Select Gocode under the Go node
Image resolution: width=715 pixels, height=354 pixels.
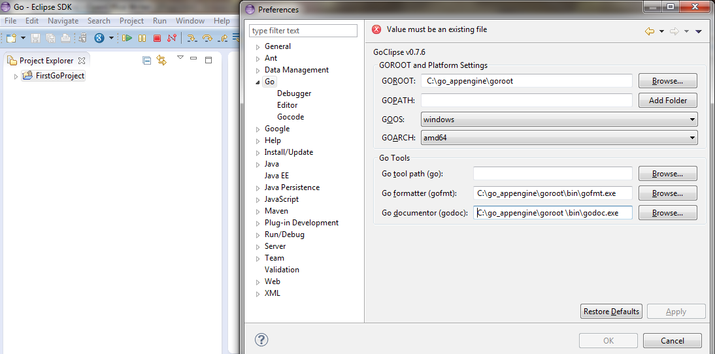point(290,117)
